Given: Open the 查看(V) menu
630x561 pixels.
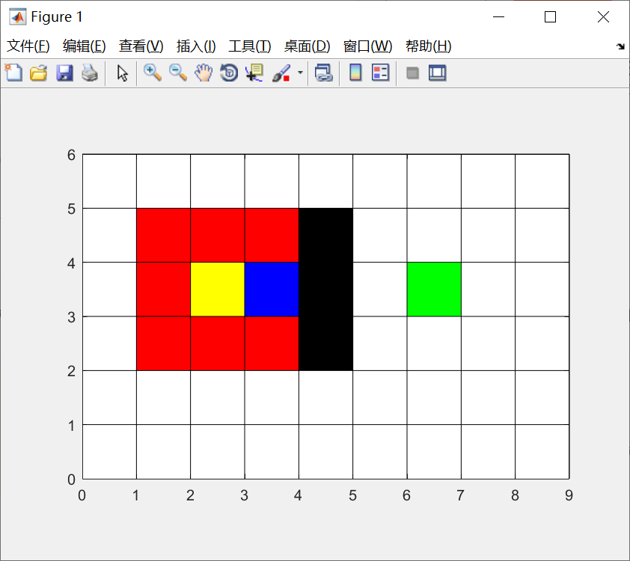Looking at the screenshot, I should pyautogui.click(x=141, y=46).
